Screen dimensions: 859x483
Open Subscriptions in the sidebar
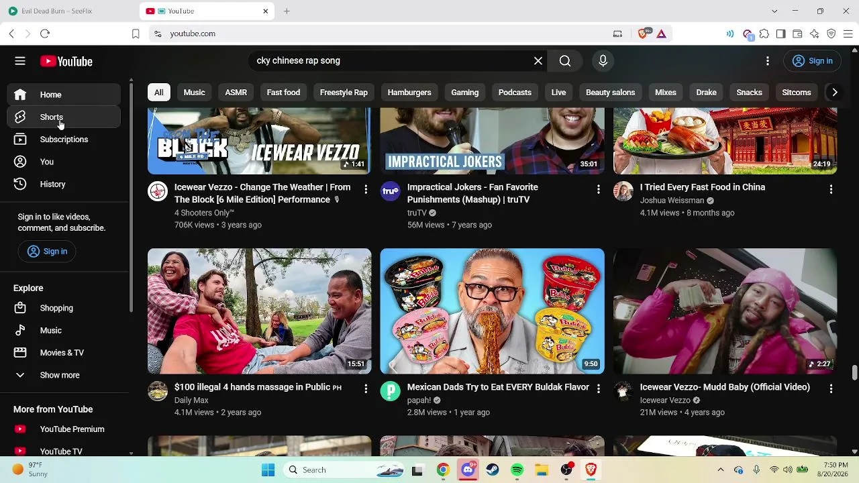coord(64,140)
